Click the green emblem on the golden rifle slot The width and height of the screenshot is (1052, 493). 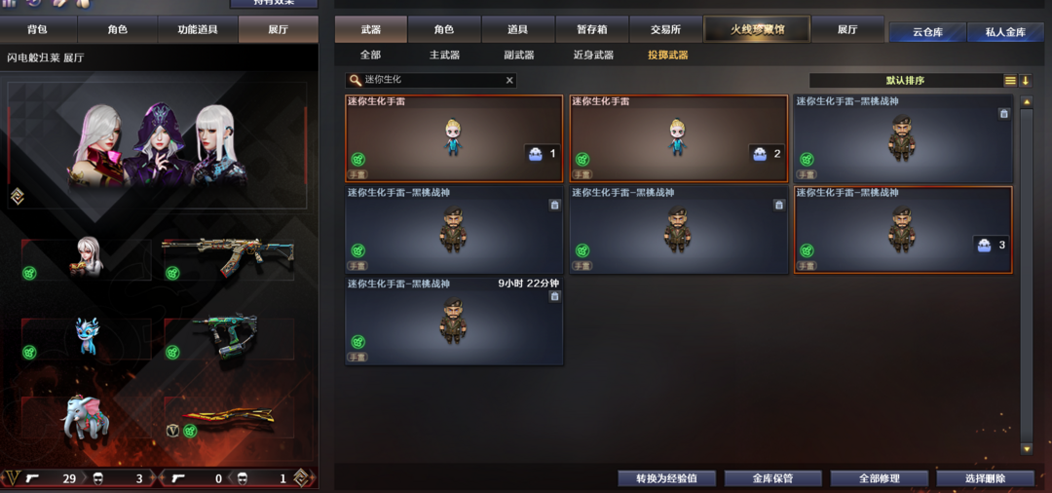(x=172, y=273)
